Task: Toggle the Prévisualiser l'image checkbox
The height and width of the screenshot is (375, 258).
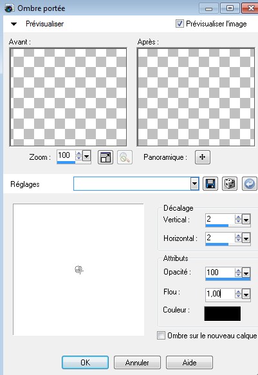Action: [180, 24]
